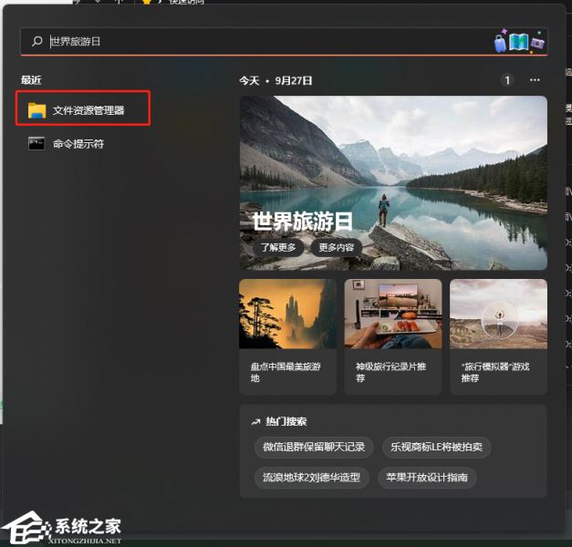Open 文件资源管理器 from recent list
This screenshot has width=572, height=547.
(88, 111)
